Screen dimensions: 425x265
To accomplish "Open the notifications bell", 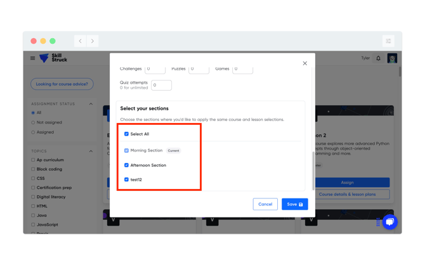I will [x=379, y=58].
